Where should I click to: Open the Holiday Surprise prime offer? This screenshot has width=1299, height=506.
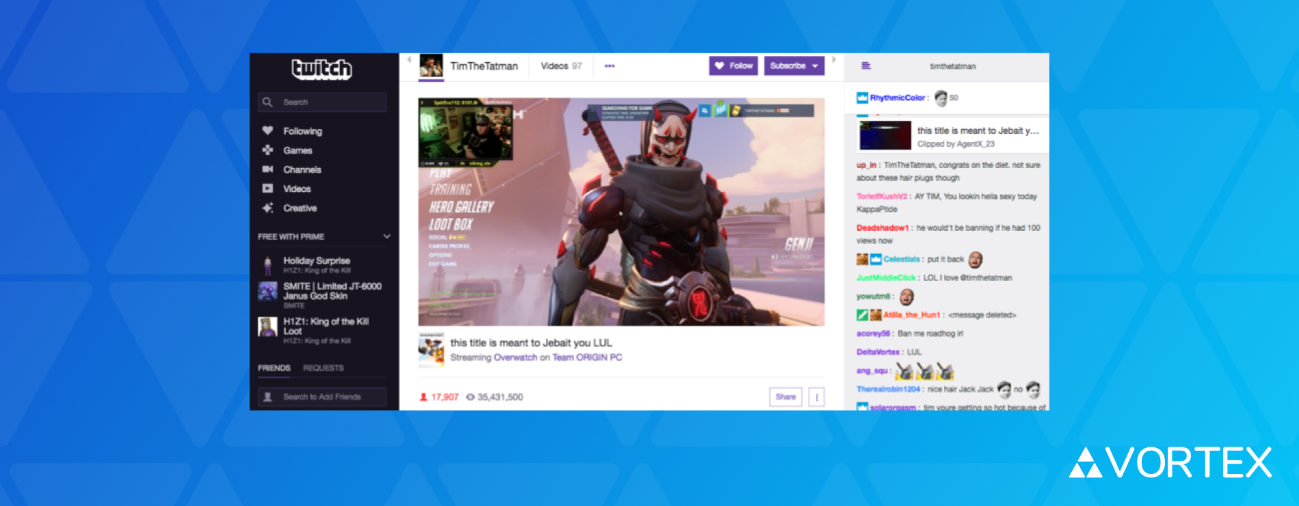point(317,265)
